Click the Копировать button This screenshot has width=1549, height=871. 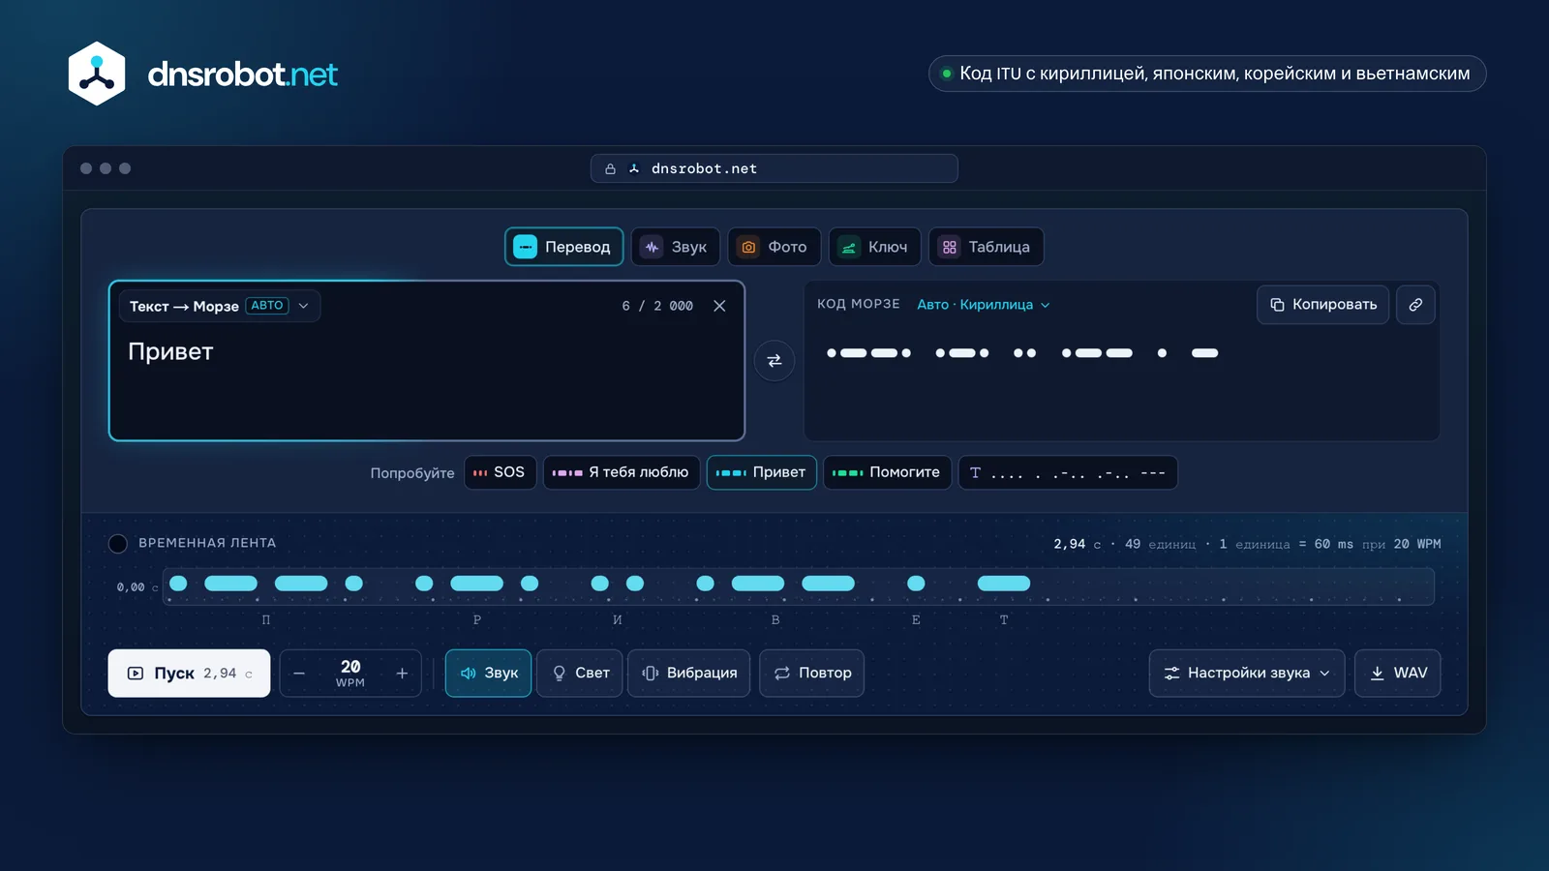(x=1323, y=305)
